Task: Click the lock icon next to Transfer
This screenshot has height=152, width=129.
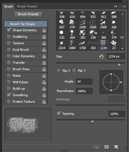Action: (44, 63)
